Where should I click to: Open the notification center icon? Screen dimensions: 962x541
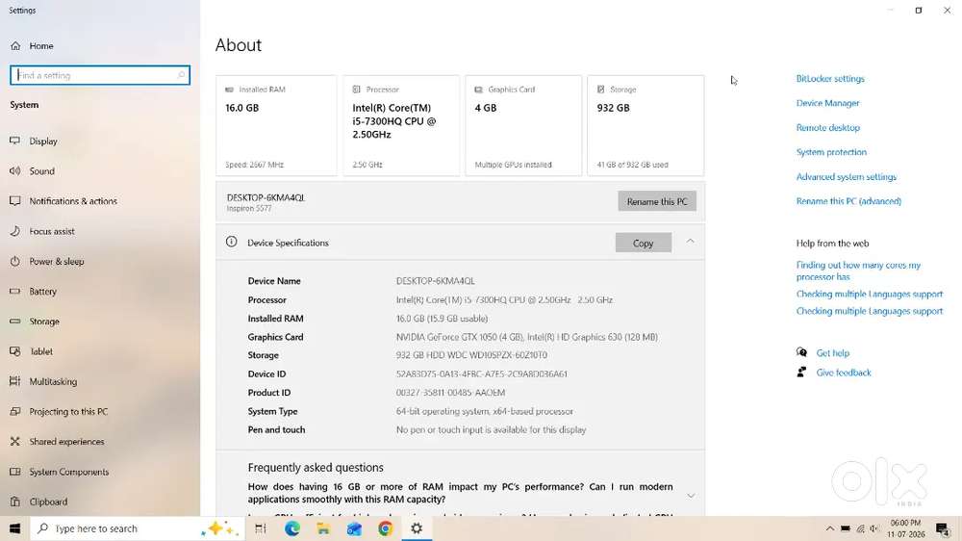pyautogui.click(x=943, y=528)
